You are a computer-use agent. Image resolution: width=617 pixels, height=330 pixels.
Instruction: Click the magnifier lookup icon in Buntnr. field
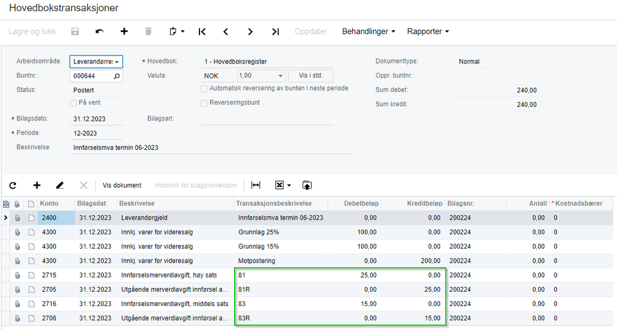[x=117, y=76]
